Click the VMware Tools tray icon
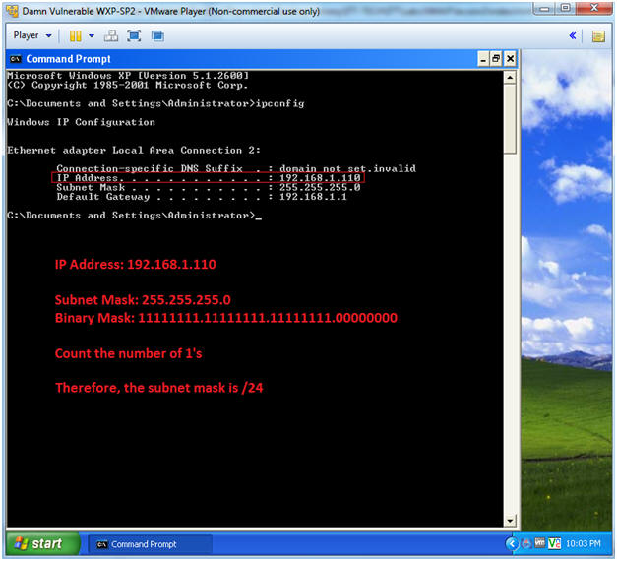 coord(539,543)
